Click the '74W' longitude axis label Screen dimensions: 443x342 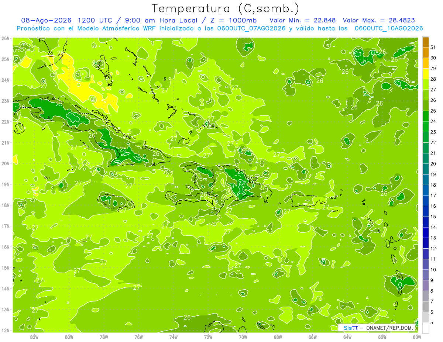point(173,337)
